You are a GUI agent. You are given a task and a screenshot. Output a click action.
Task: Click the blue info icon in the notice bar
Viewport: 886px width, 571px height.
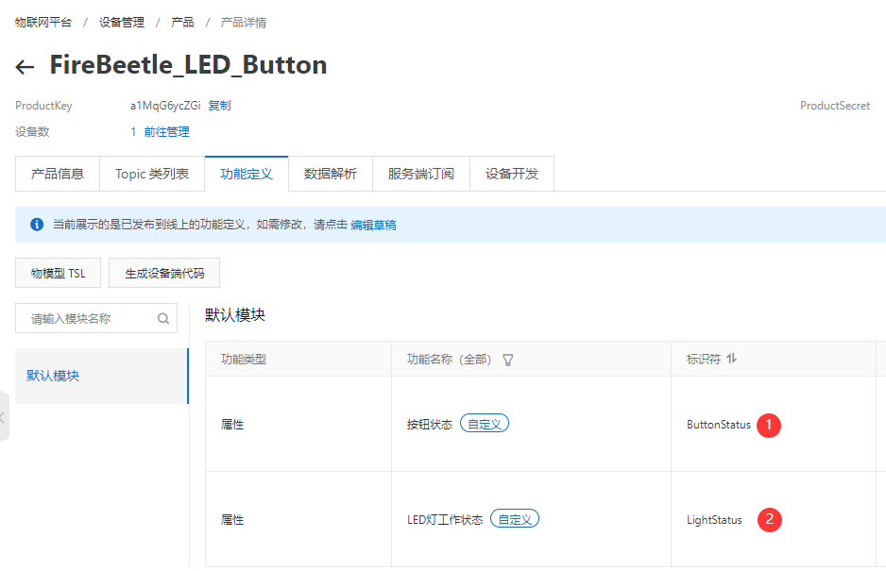[x=37, y=225]
